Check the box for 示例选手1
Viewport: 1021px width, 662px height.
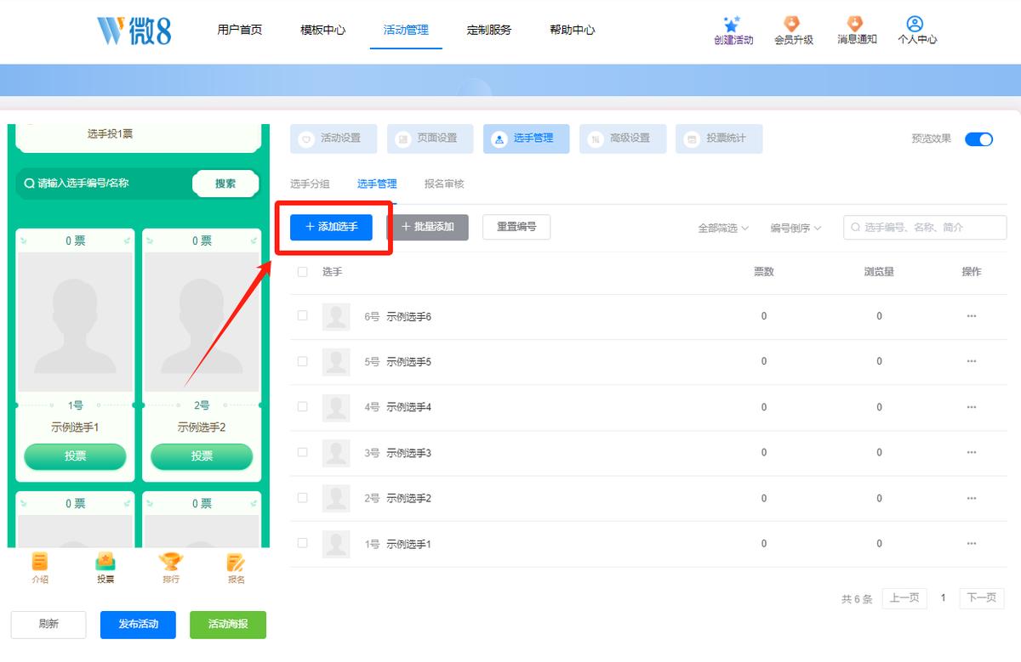[x=302, y=543]
